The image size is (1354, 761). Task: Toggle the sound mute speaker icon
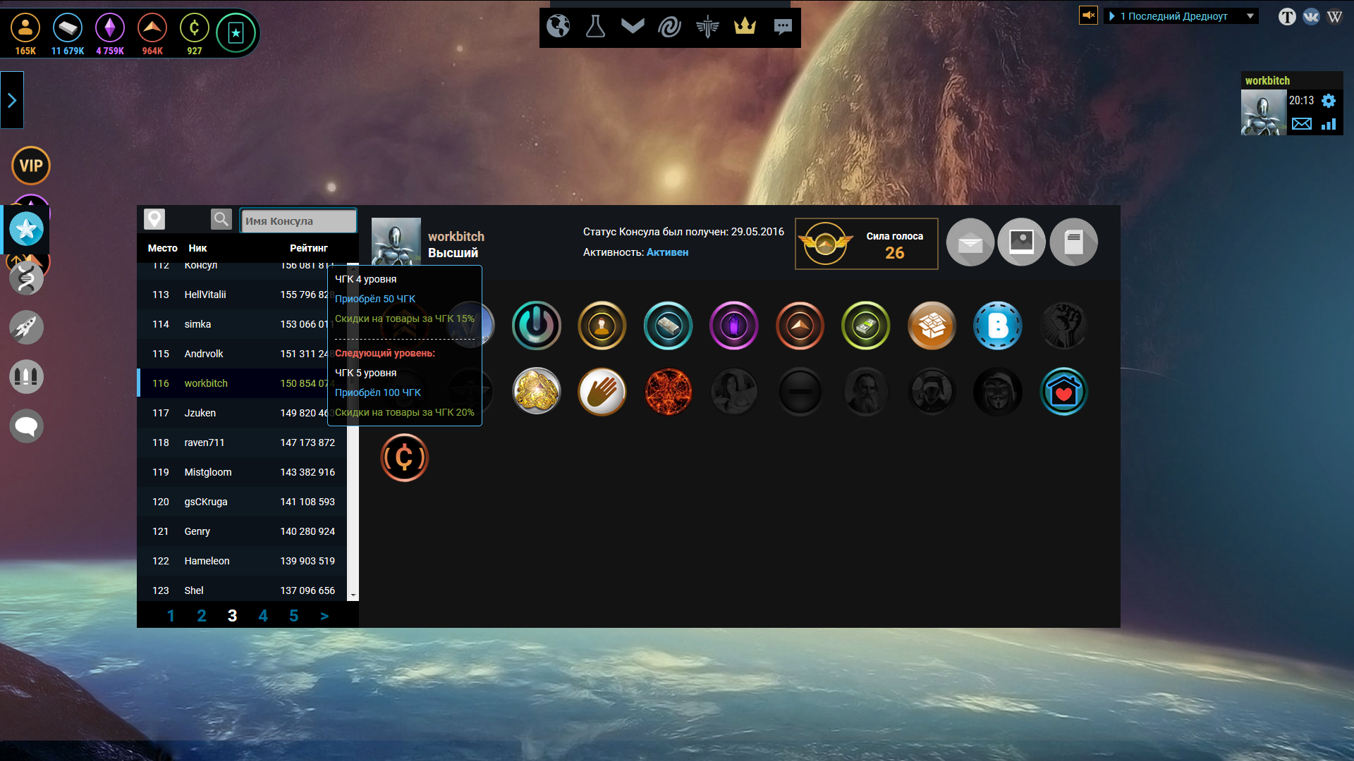tap(1088, 16)
